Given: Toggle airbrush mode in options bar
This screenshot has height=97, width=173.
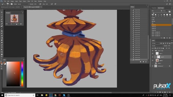Looking at the screenshot, I should 52,4.
